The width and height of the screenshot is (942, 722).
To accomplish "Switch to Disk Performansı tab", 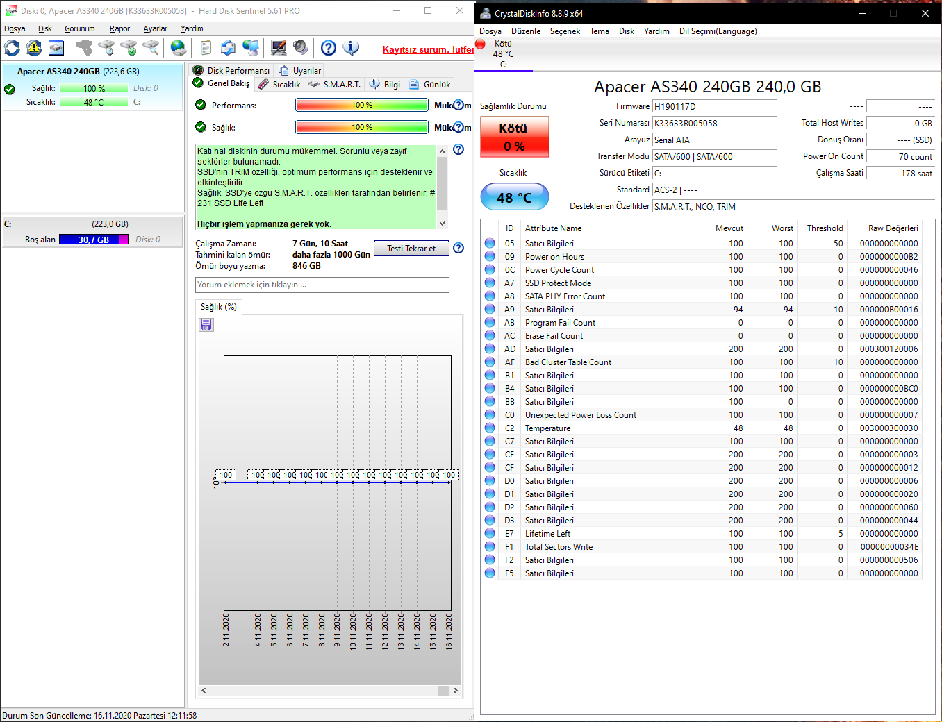I will pyautogui.click(x=231, y=70).
